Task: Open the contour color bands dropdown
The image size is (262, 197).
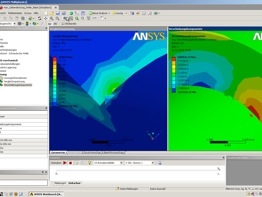Action: 30,24
